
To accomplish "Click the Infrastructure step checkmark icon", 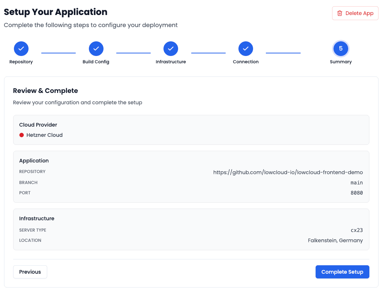I will tap(171, 49).
